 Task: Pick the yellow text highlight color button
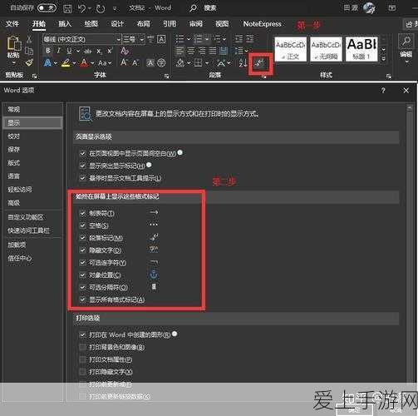coord(66,63)
